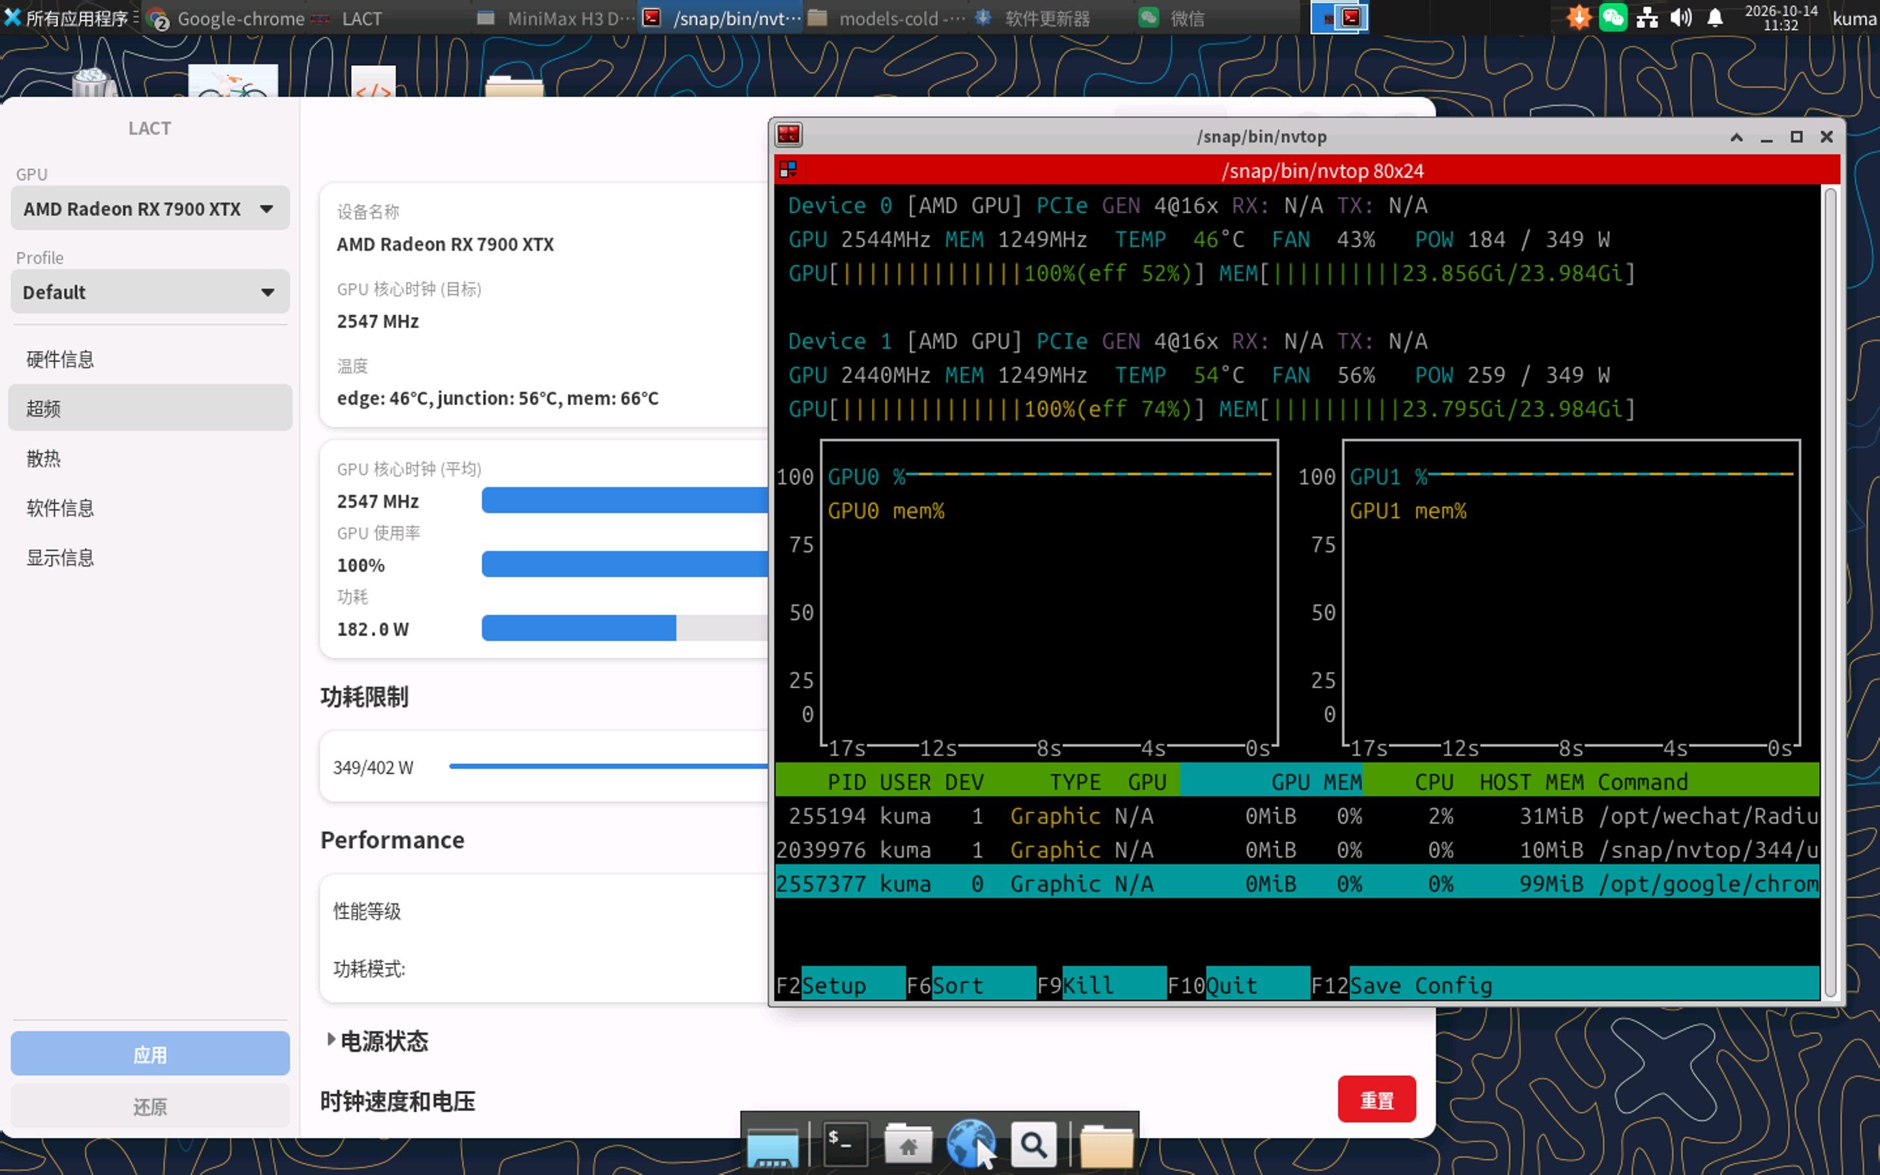
Task: Click the show desktop dock icon
Action: 772,1146
